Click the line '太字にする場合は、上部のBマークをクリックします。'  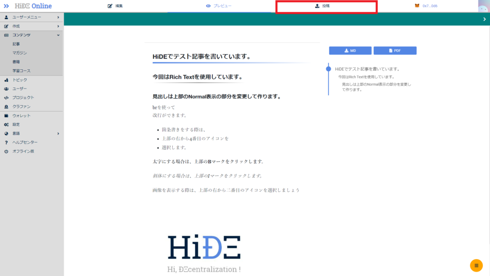tap(209, 161)
